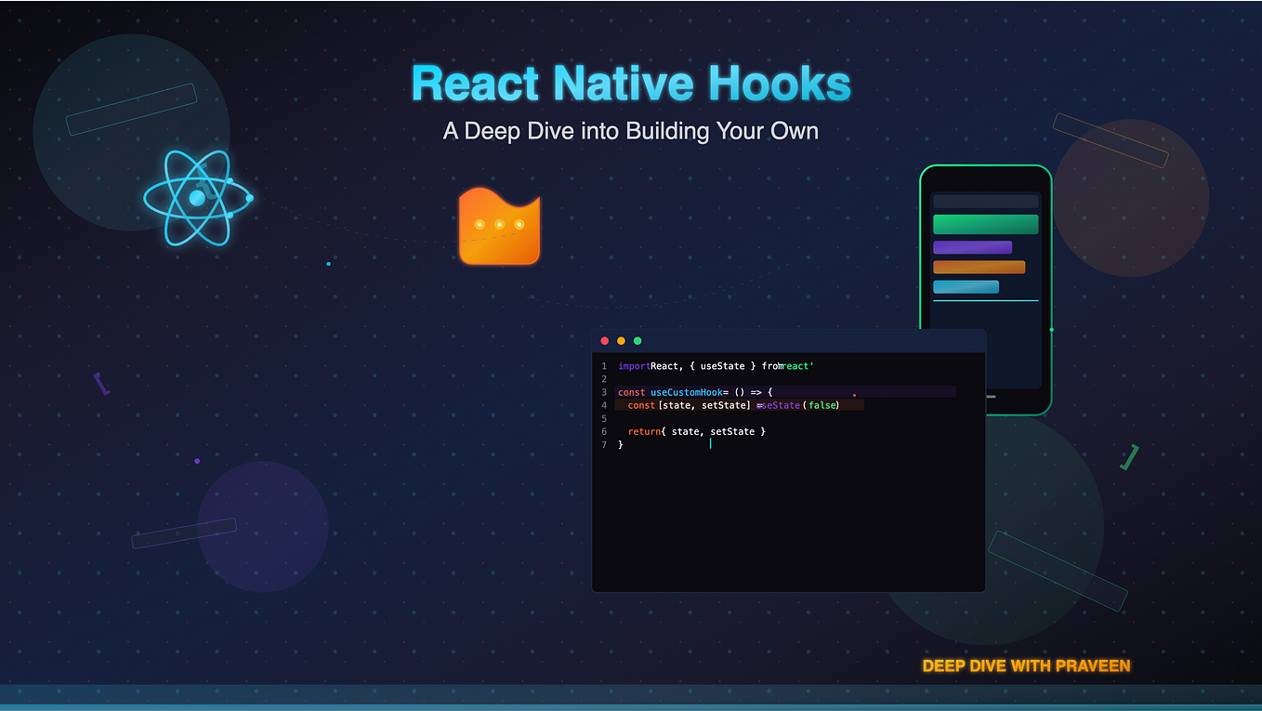Click line number 4 in the code editor
Screen dimensions: 1262x711
(605, 405)
